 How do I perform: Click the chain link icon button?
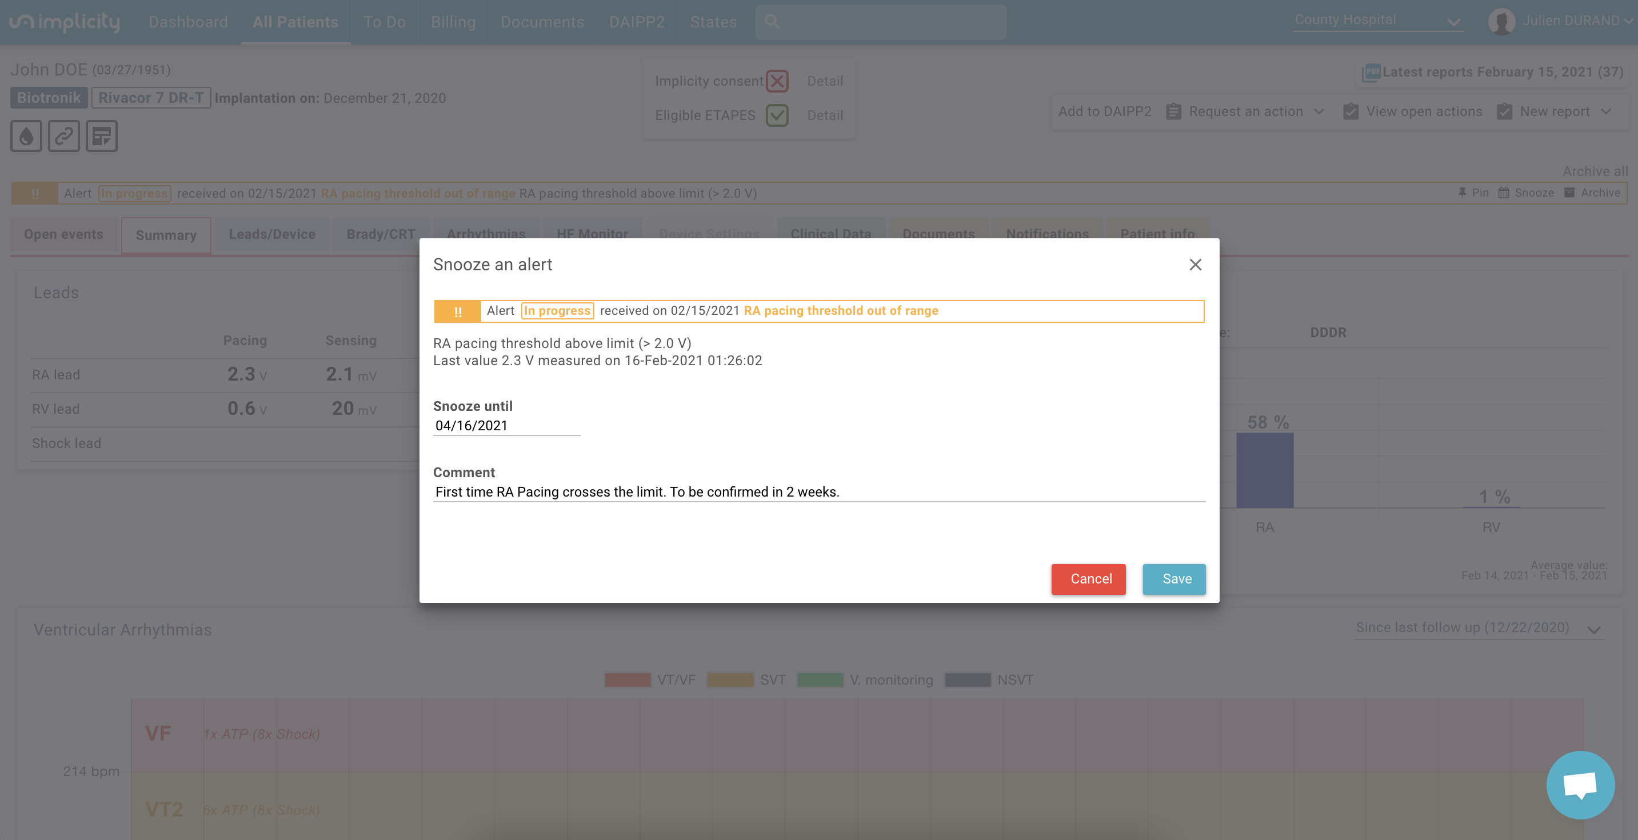tap(63, 136)
